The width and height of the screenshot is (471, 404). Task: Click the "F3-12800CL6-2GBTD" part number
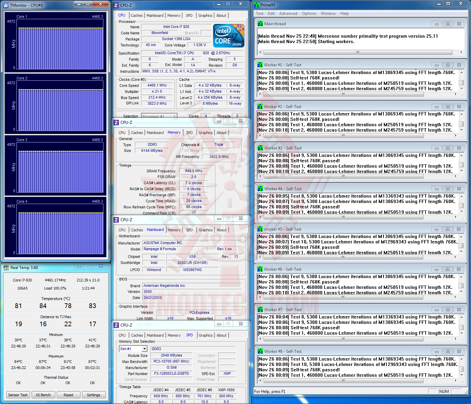171,373
